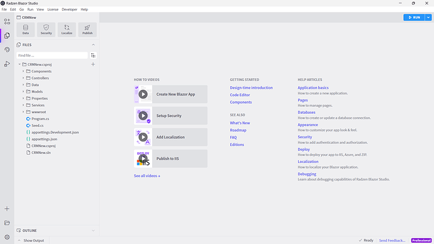Open the folder icon in left sidebar

click(x=7, y=223)
